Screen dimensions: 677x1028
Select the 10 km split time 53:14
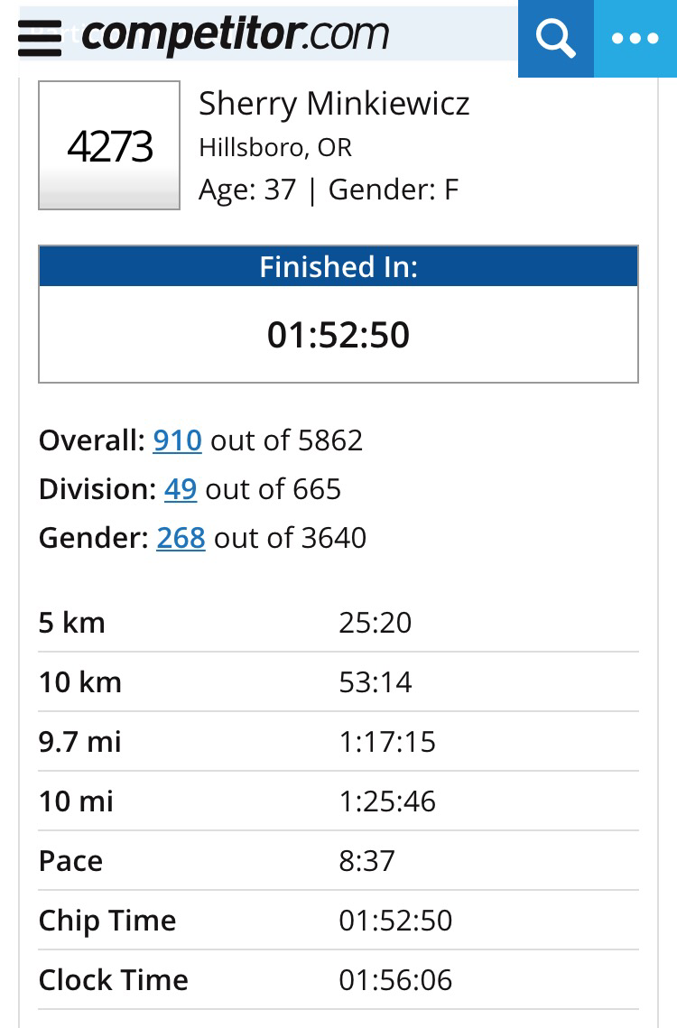click(376, 682)
